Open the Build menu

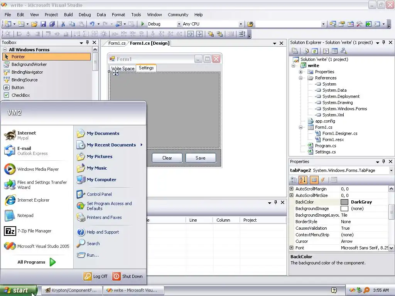coord(68,15)
